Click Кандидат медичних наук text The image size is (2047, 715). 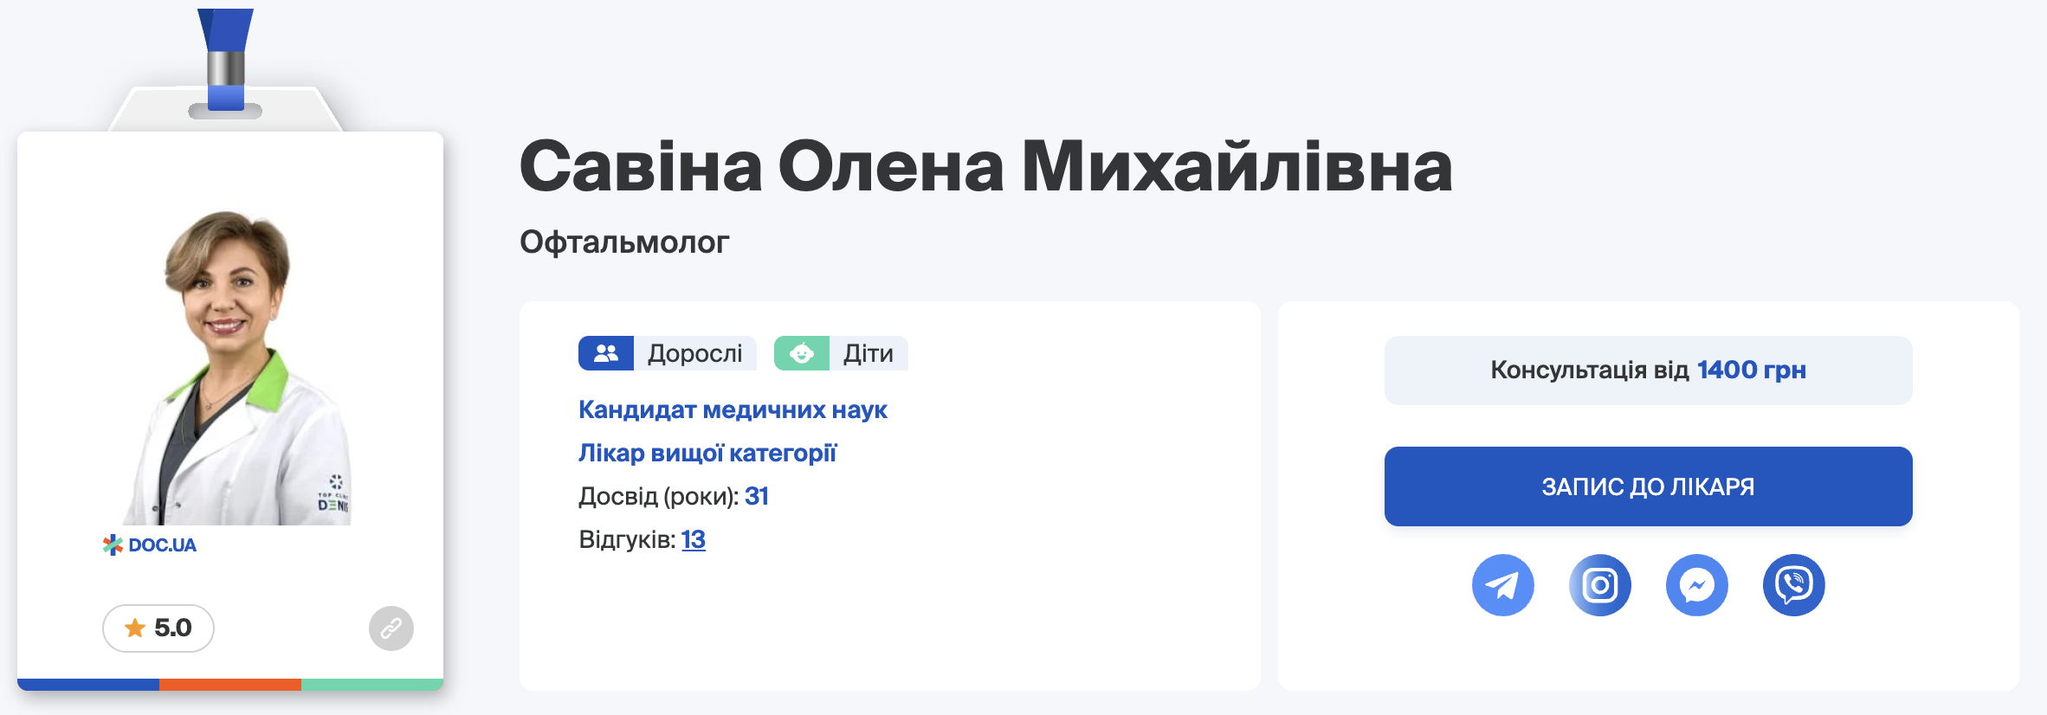coord(733,410)
